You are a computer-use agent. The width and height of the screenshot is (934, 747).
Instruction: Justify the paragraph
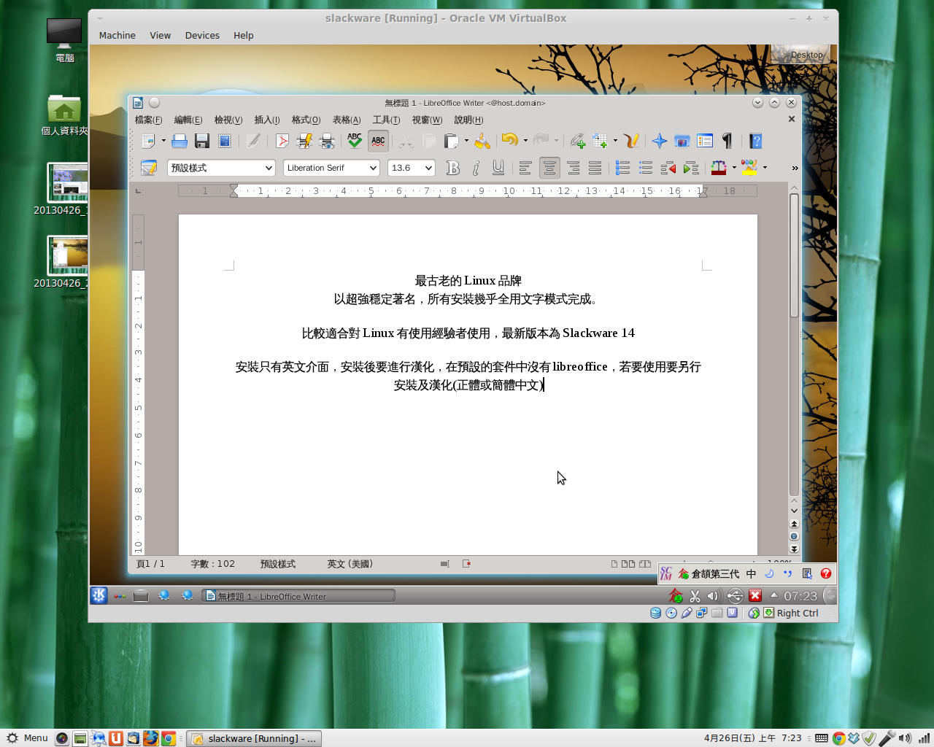click(595, 168)
